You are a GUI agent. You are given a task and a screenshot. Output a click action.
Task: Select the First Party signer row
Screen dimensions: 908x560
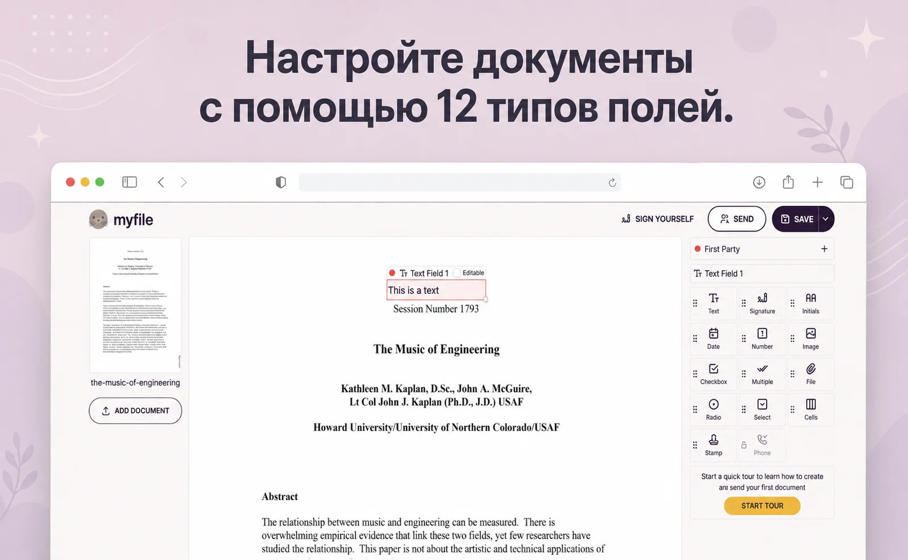pyautogui.click(x=762, y=249)
